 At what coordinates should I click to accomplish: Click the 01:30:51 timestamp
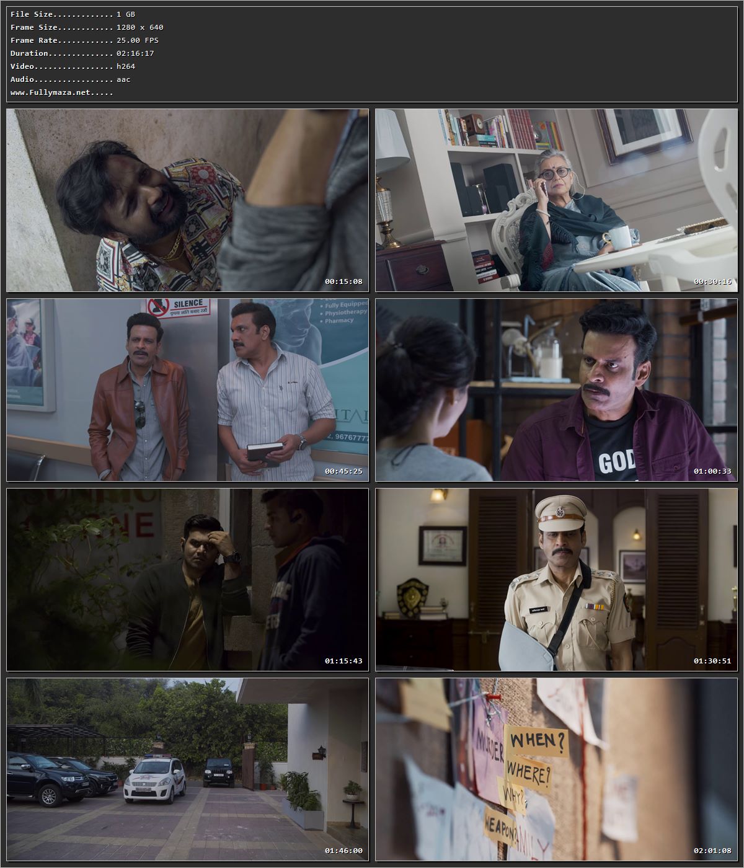(x=712, y=661)
